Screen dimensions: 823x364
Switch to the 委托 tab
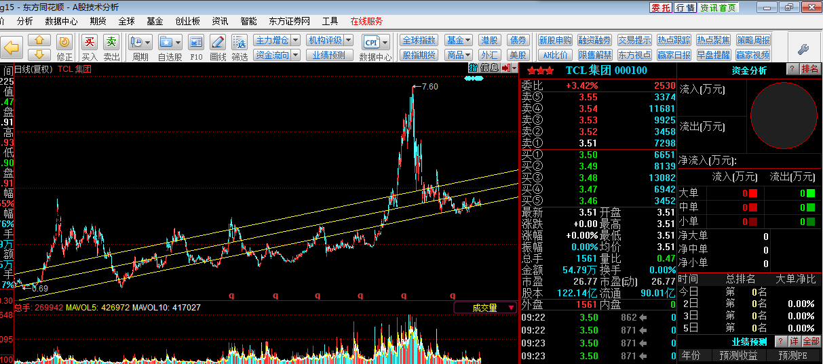[661, 7]
